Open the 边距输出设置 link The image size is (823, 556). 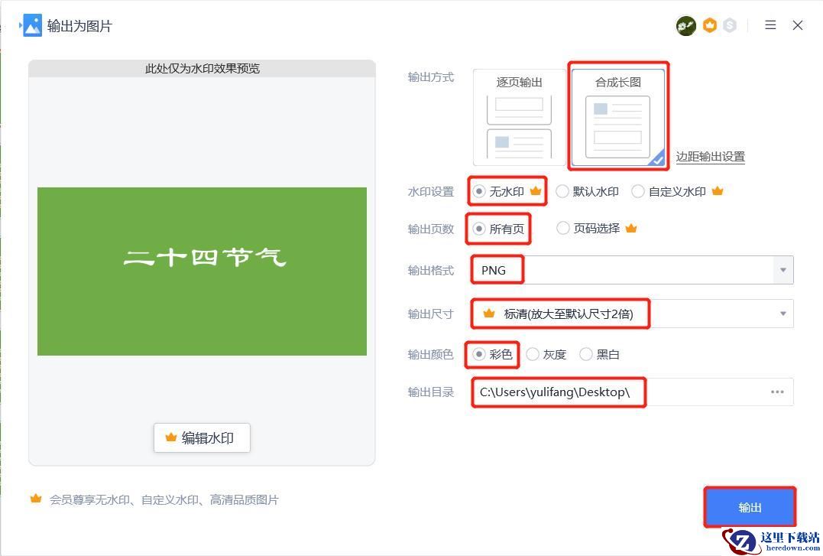pos(710,157)
